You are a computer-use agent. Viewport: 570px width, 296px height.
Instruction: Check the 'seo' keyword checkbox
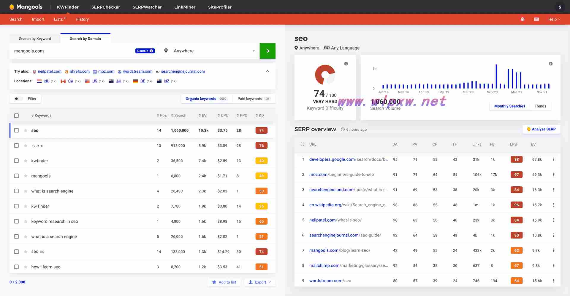click(x=17, y=130)
